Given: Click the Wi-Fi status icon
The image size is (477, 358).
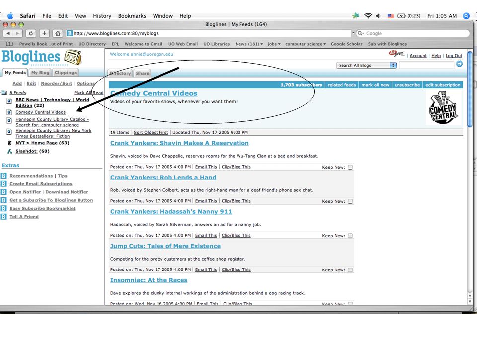Looking at the screenshot, I should tap(368, 16).
